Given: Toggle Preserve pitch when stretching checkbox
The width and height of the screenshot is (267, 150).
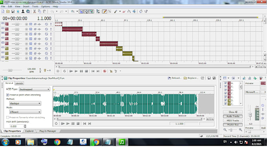Looking at the screenshot, I should tap(7, 95).
